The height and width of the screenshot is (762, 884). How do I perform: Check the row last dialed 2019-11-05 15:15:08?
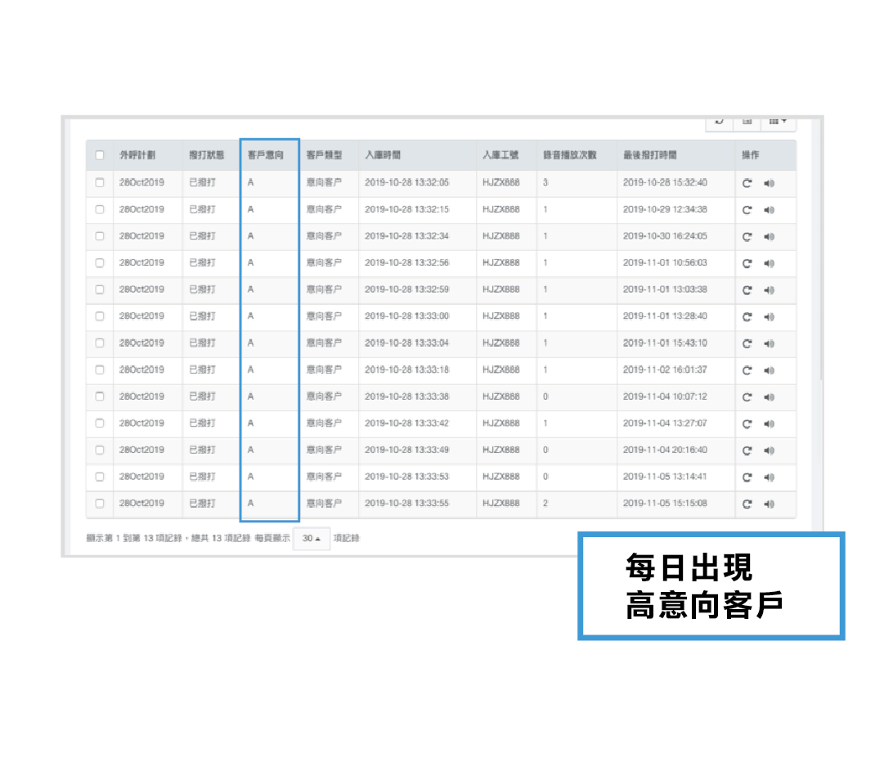tap(100, 504)
